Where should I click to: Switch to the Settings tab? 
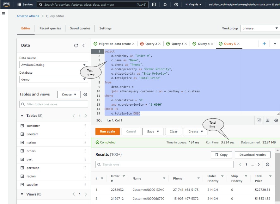[x=105, y=28]
